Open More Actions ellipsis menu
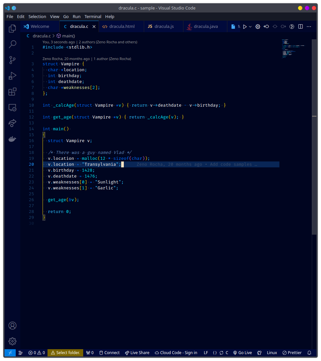The width and height of the screenshot is (321, 361). (x=309, y=27)
